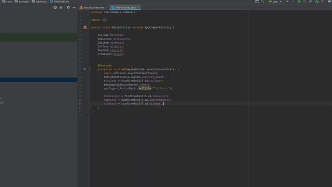332x187 pixels.
Task: Click the 'Toolbar mToolbar;' field declaration
Action: pyautogui.click(x=110, y=35)
